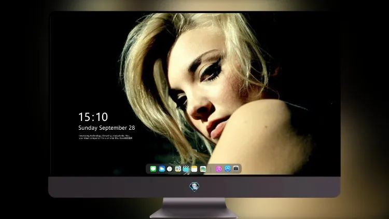
Task: Open the blue App Store in dock
Action: point(227,169)
